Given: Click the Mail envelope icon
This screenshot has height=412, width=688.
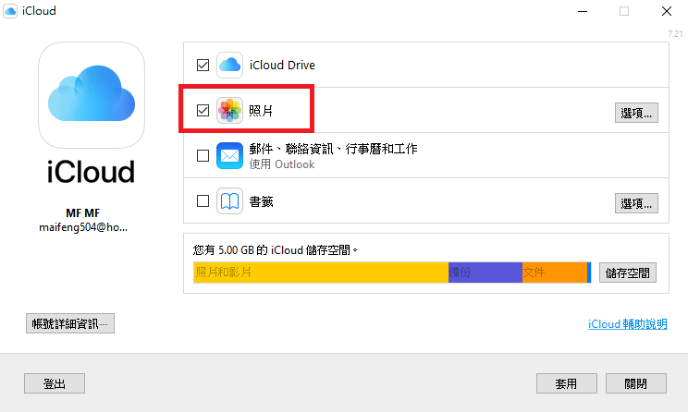Looking at the screenshot, I should [x=229, y=155].
